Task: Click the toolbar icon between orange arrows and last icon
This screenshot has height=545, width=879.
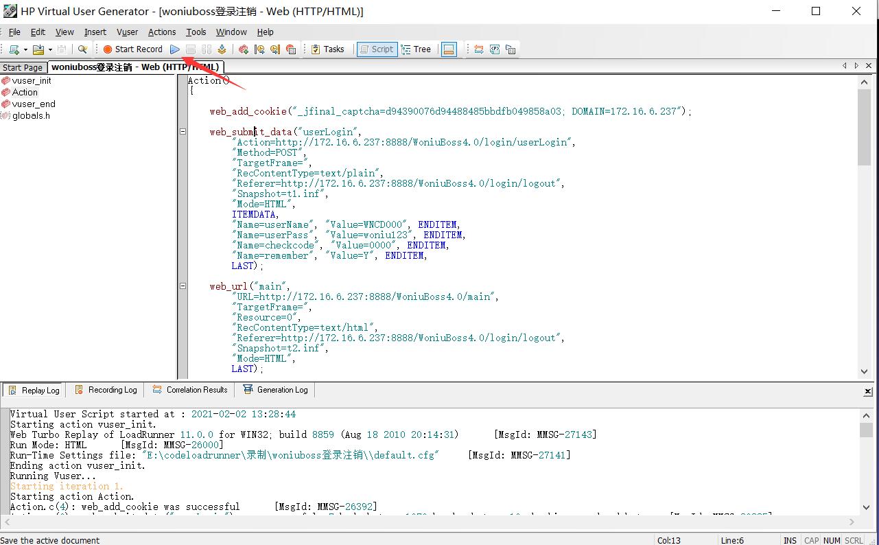Action: tap(495, 49)
